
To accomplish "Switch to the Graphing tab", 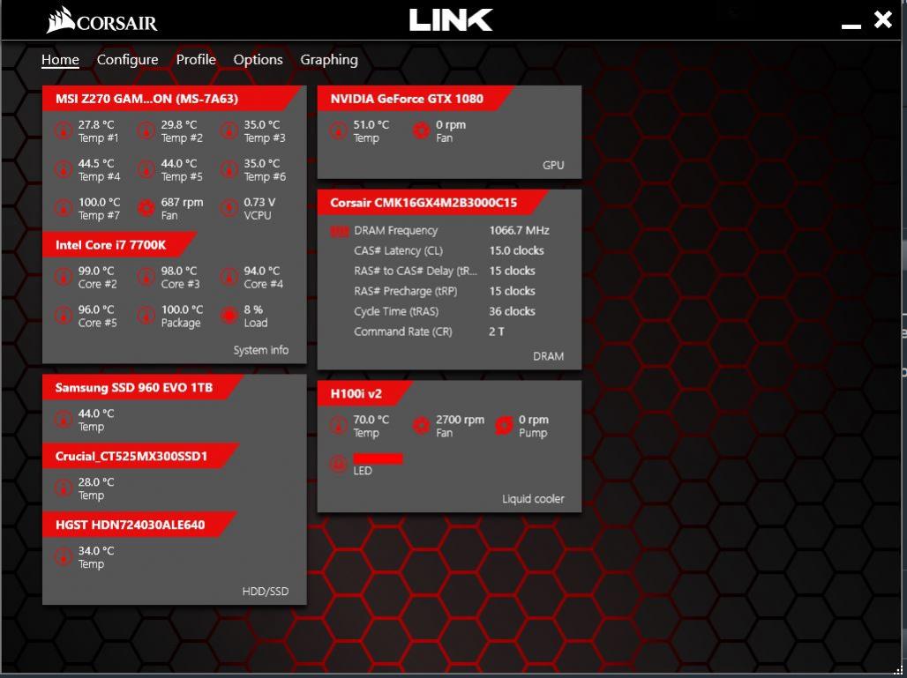I will click(x=329, y=60).
